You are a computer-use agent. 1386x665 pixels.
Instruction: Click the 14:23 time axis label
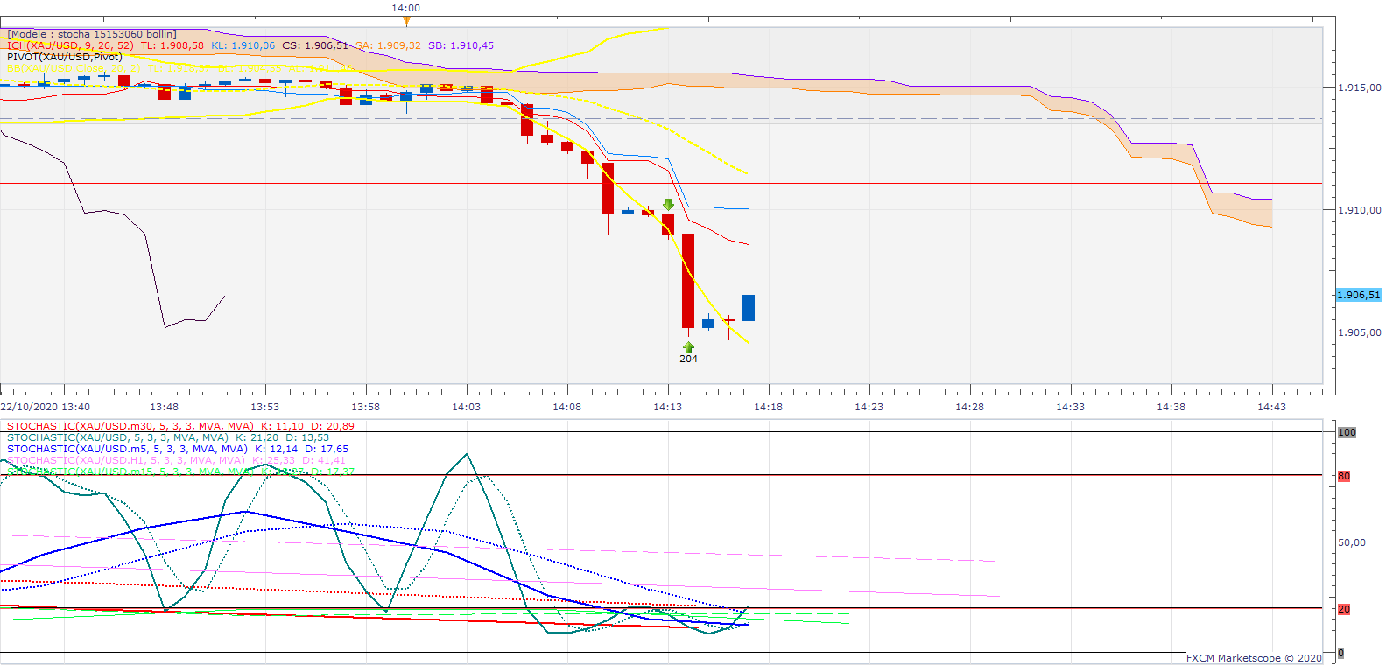(x=869, y=407)
